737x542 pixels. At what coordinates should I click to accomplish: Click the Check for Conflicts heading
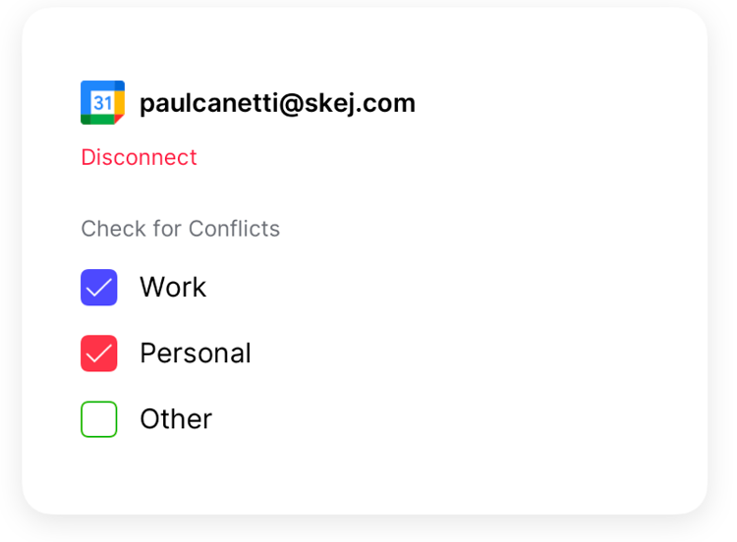tap(180, 229)
